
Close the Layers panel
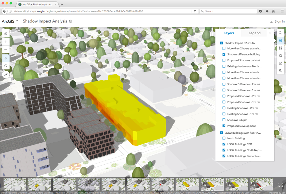(x=270, y=33)
